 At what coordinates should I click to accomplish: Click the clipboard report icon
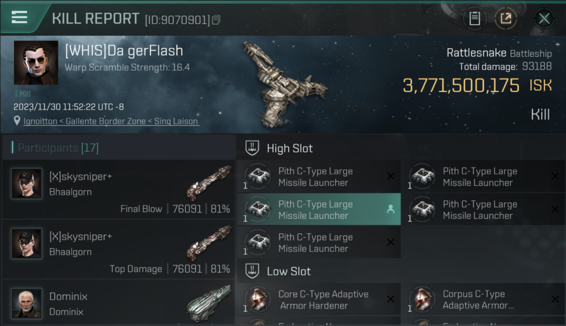(x=475, y=18)
